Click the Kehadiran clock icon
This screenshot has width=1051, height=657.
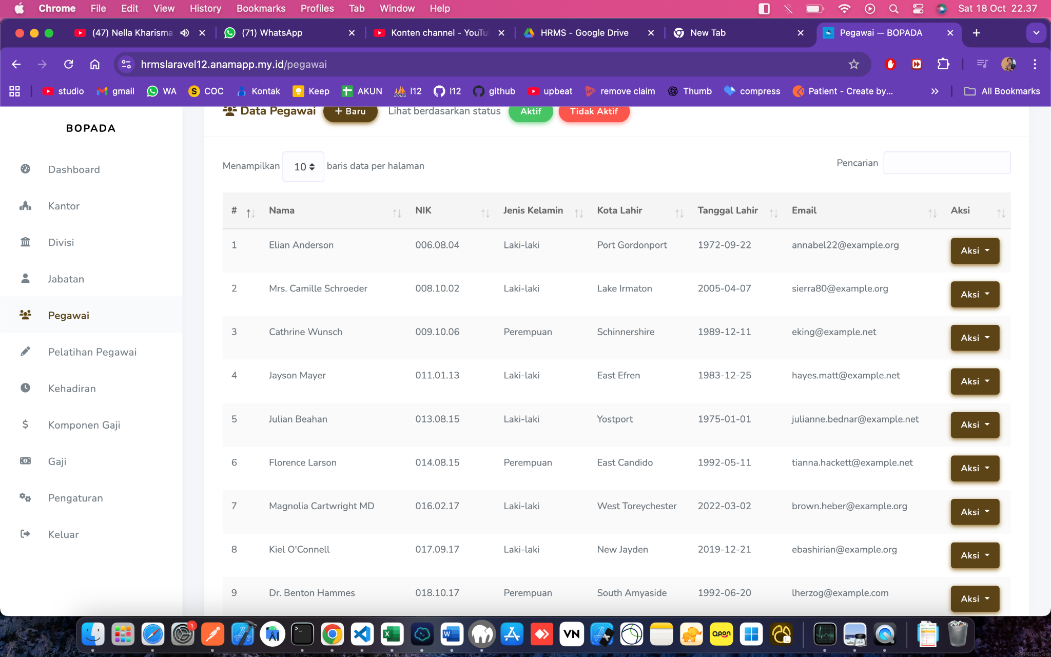coord(25,388)
